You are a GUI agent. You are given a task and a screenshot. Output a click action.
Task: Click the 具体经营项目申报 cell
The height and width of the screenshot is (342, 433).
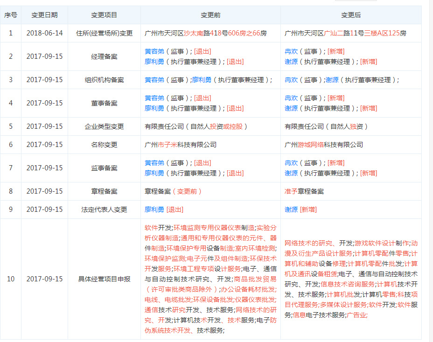coord(104,279)
